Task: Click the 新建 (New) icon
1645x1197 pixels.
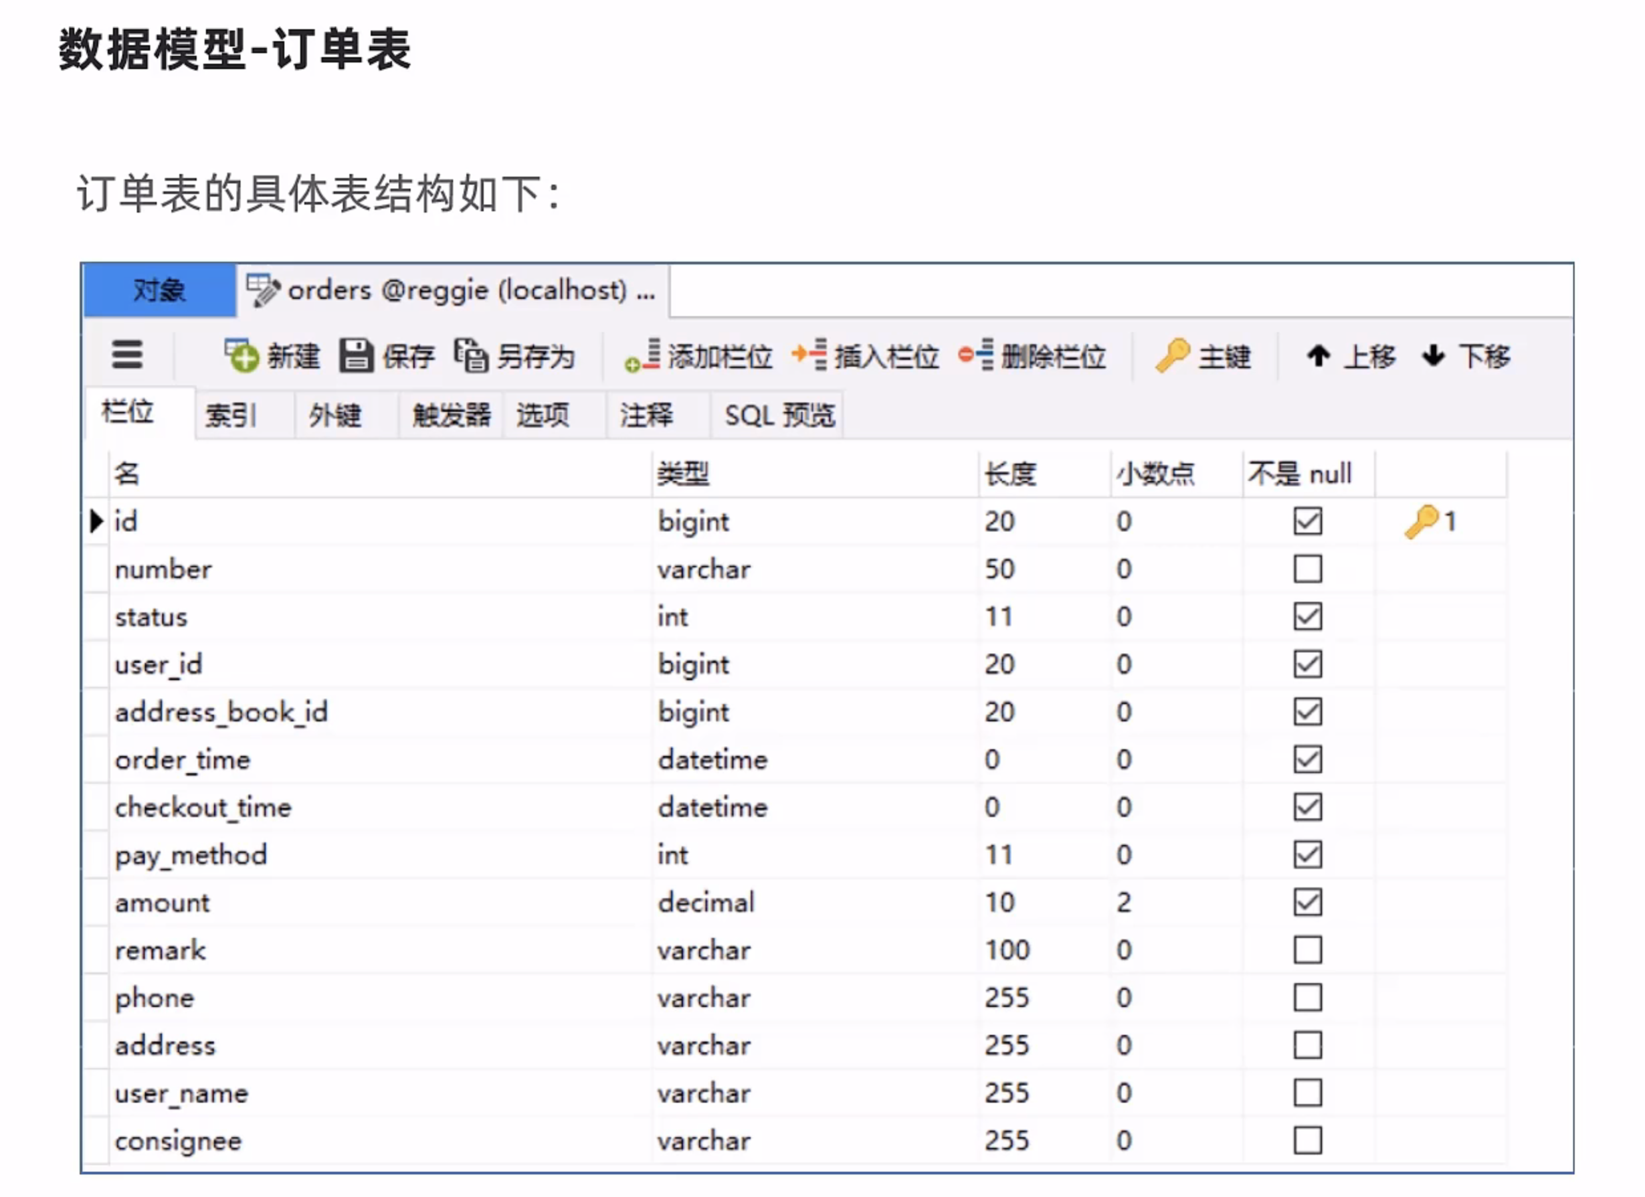Action: pos(242,356)
